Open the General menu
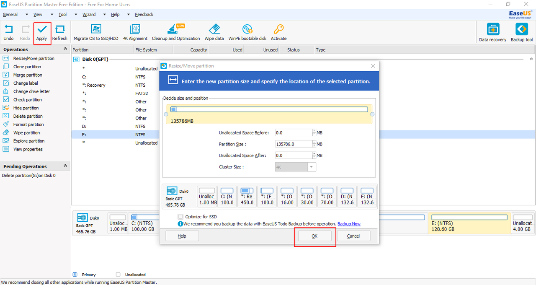This screenshot has width=536, height=285. point(10,15)
